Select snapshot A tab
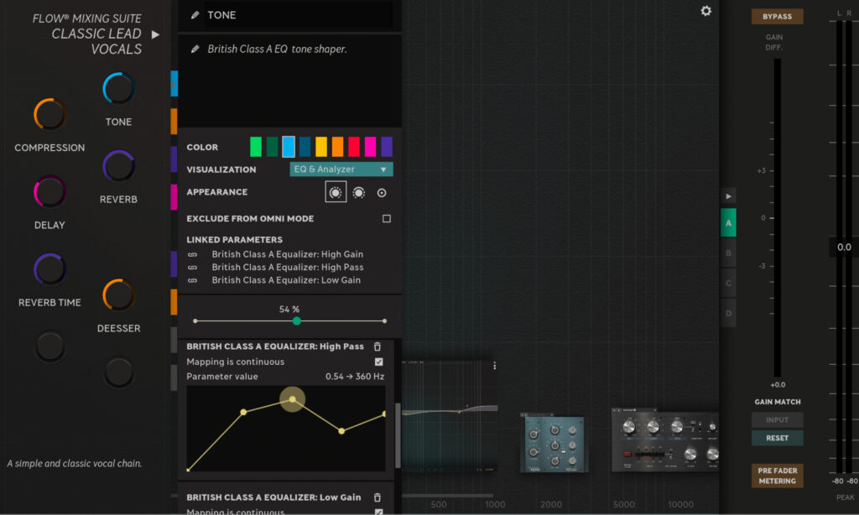The image size is (859, 515). pyautogui.click(x=728, y=223)
